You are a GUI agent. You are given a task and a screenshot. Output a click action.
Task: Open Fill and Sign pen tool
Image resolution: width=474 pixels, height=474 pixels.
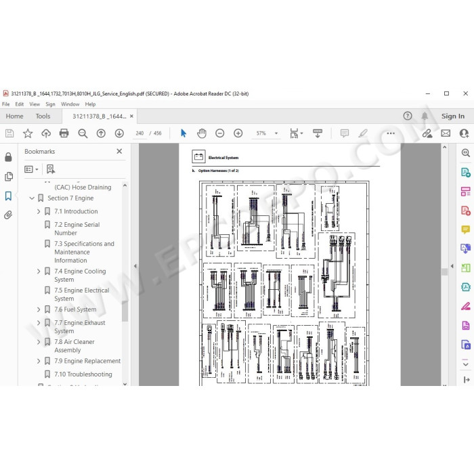466,306
